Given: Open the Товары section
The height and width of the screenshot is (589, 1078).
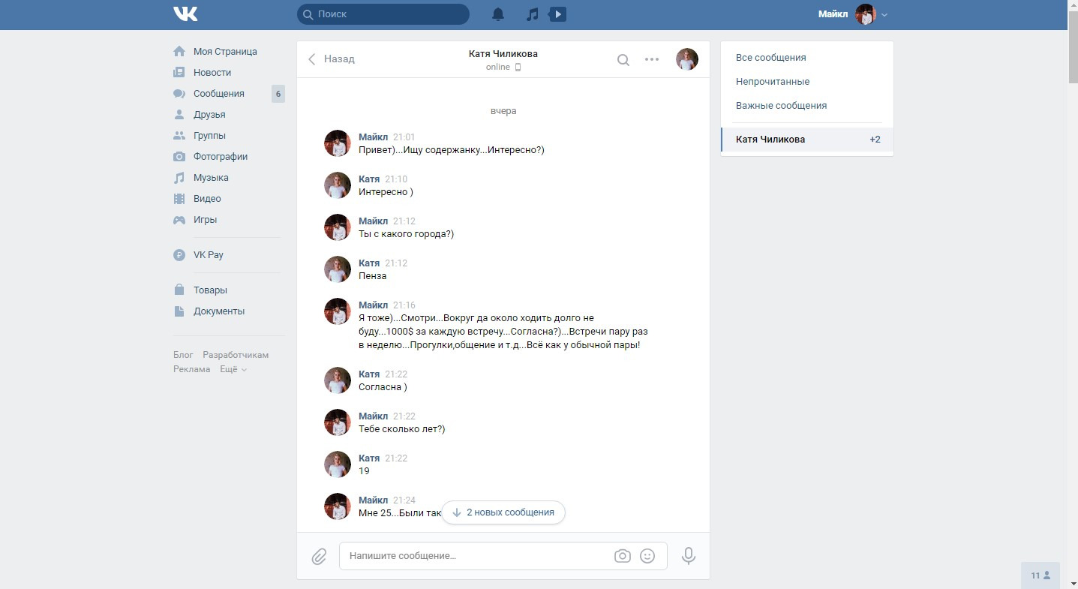Looking at the screenshot, I should tap(210, 290).
